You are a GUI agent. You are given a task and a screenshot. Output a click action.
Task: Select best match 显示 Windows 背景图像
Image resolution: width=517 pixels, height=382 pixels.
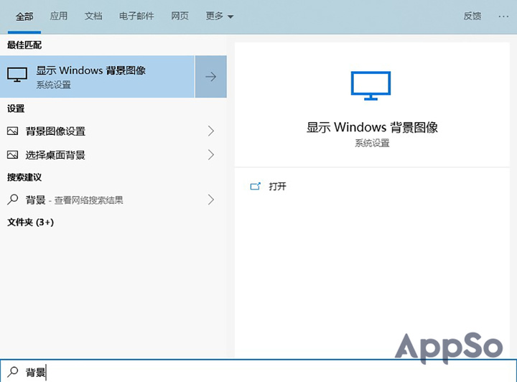(97, 76)
